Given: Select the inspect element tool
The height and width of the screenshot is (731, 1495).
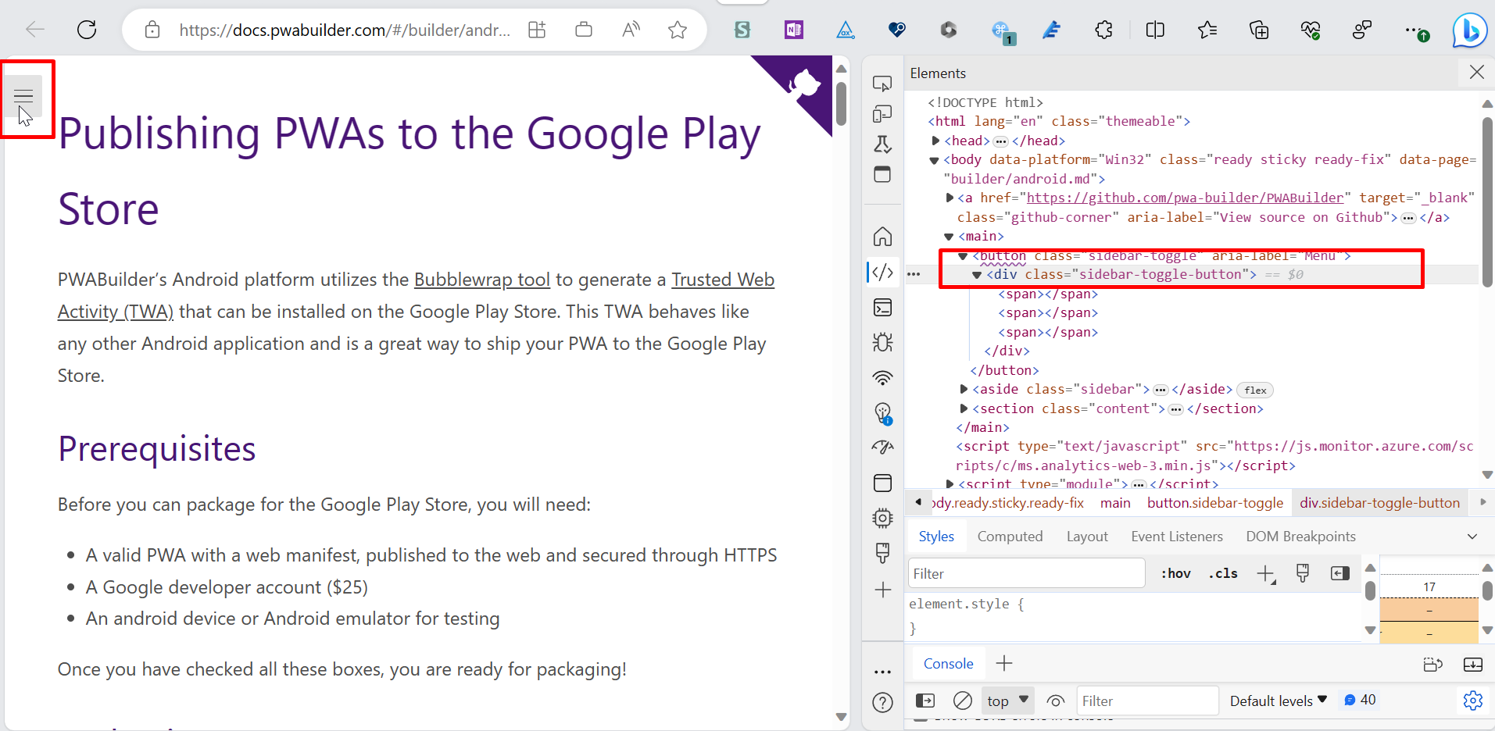Looking at the screenshot, I should [882, 82].
